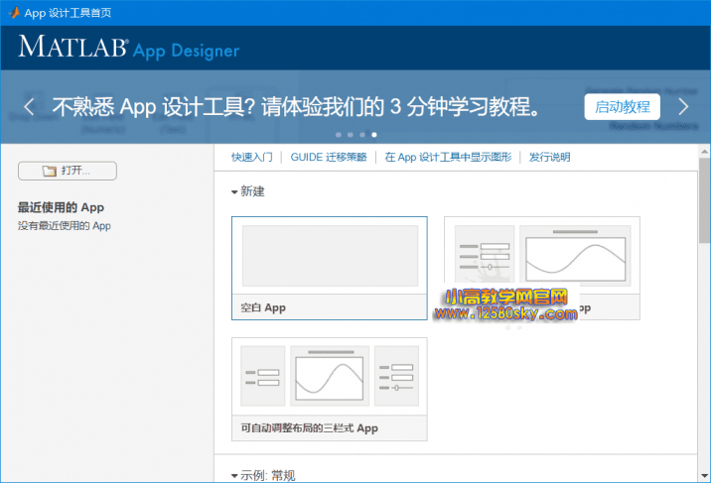Click the scrollbar up arrow
This screenshot has width=711, height=483.
(x=704, y=151)
